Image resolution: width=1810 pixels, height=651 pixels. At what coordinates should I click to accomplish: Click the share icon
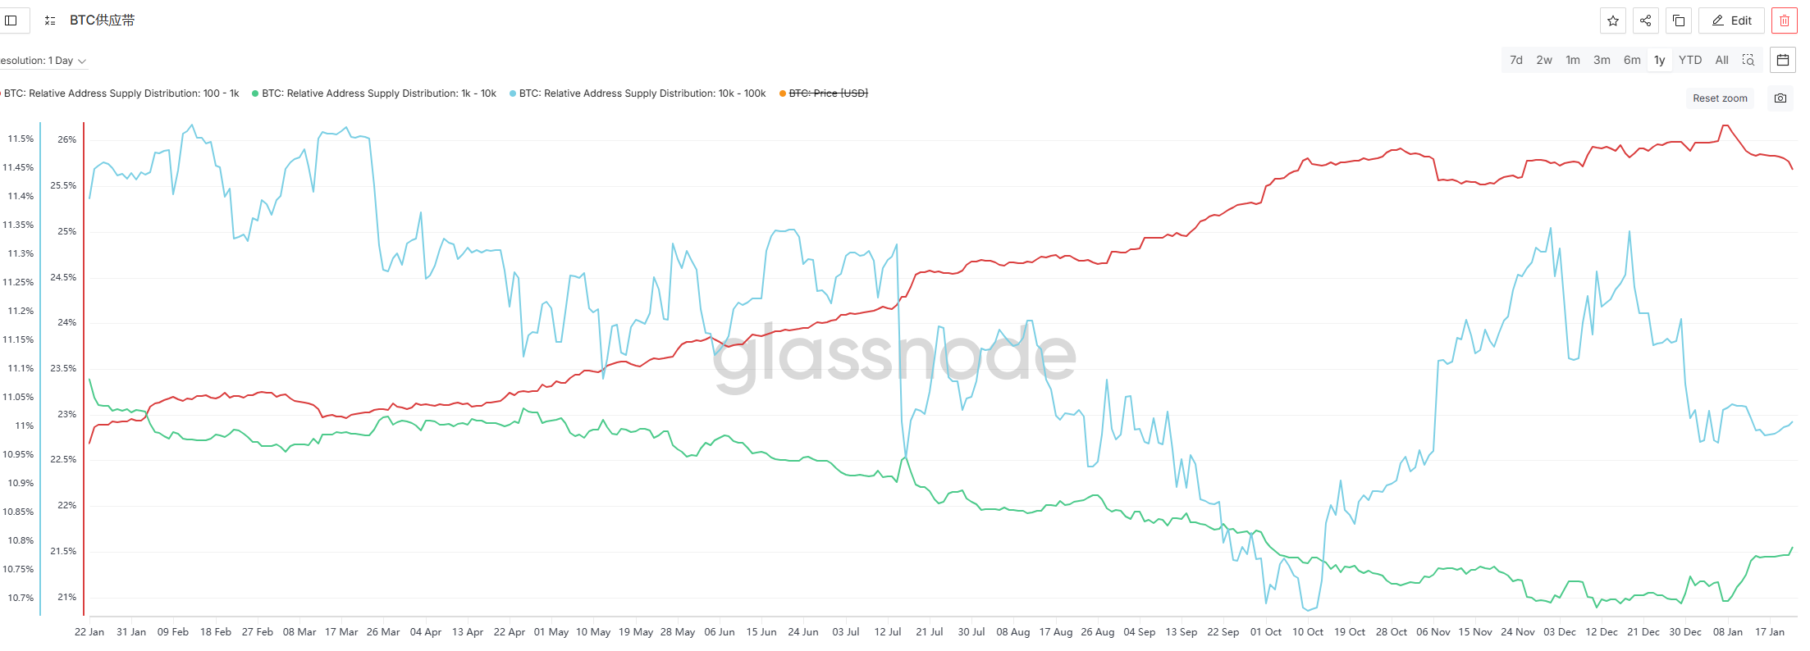(1646, 20)
